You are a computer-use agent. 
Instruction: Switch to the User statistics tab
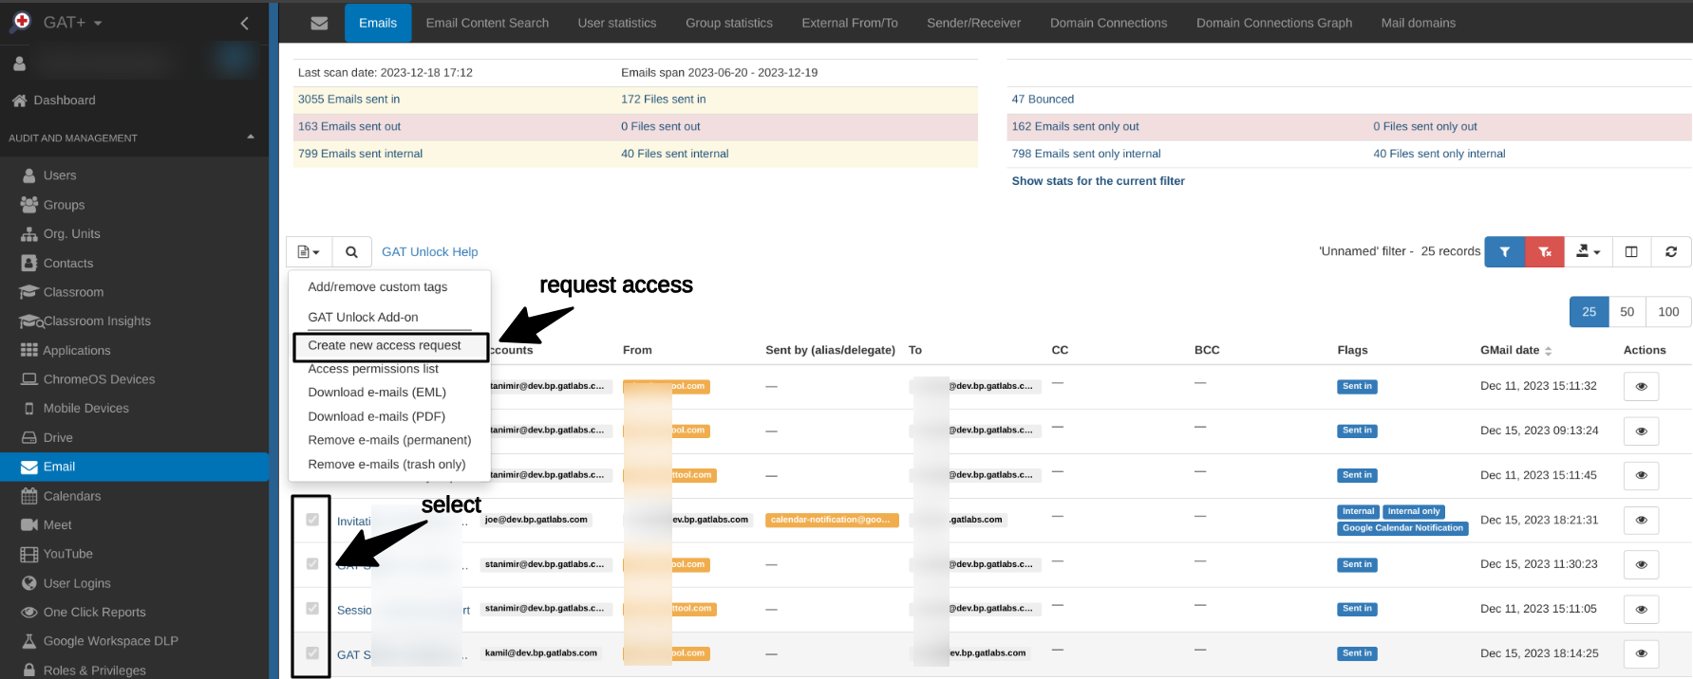click(x=617, y=23)
